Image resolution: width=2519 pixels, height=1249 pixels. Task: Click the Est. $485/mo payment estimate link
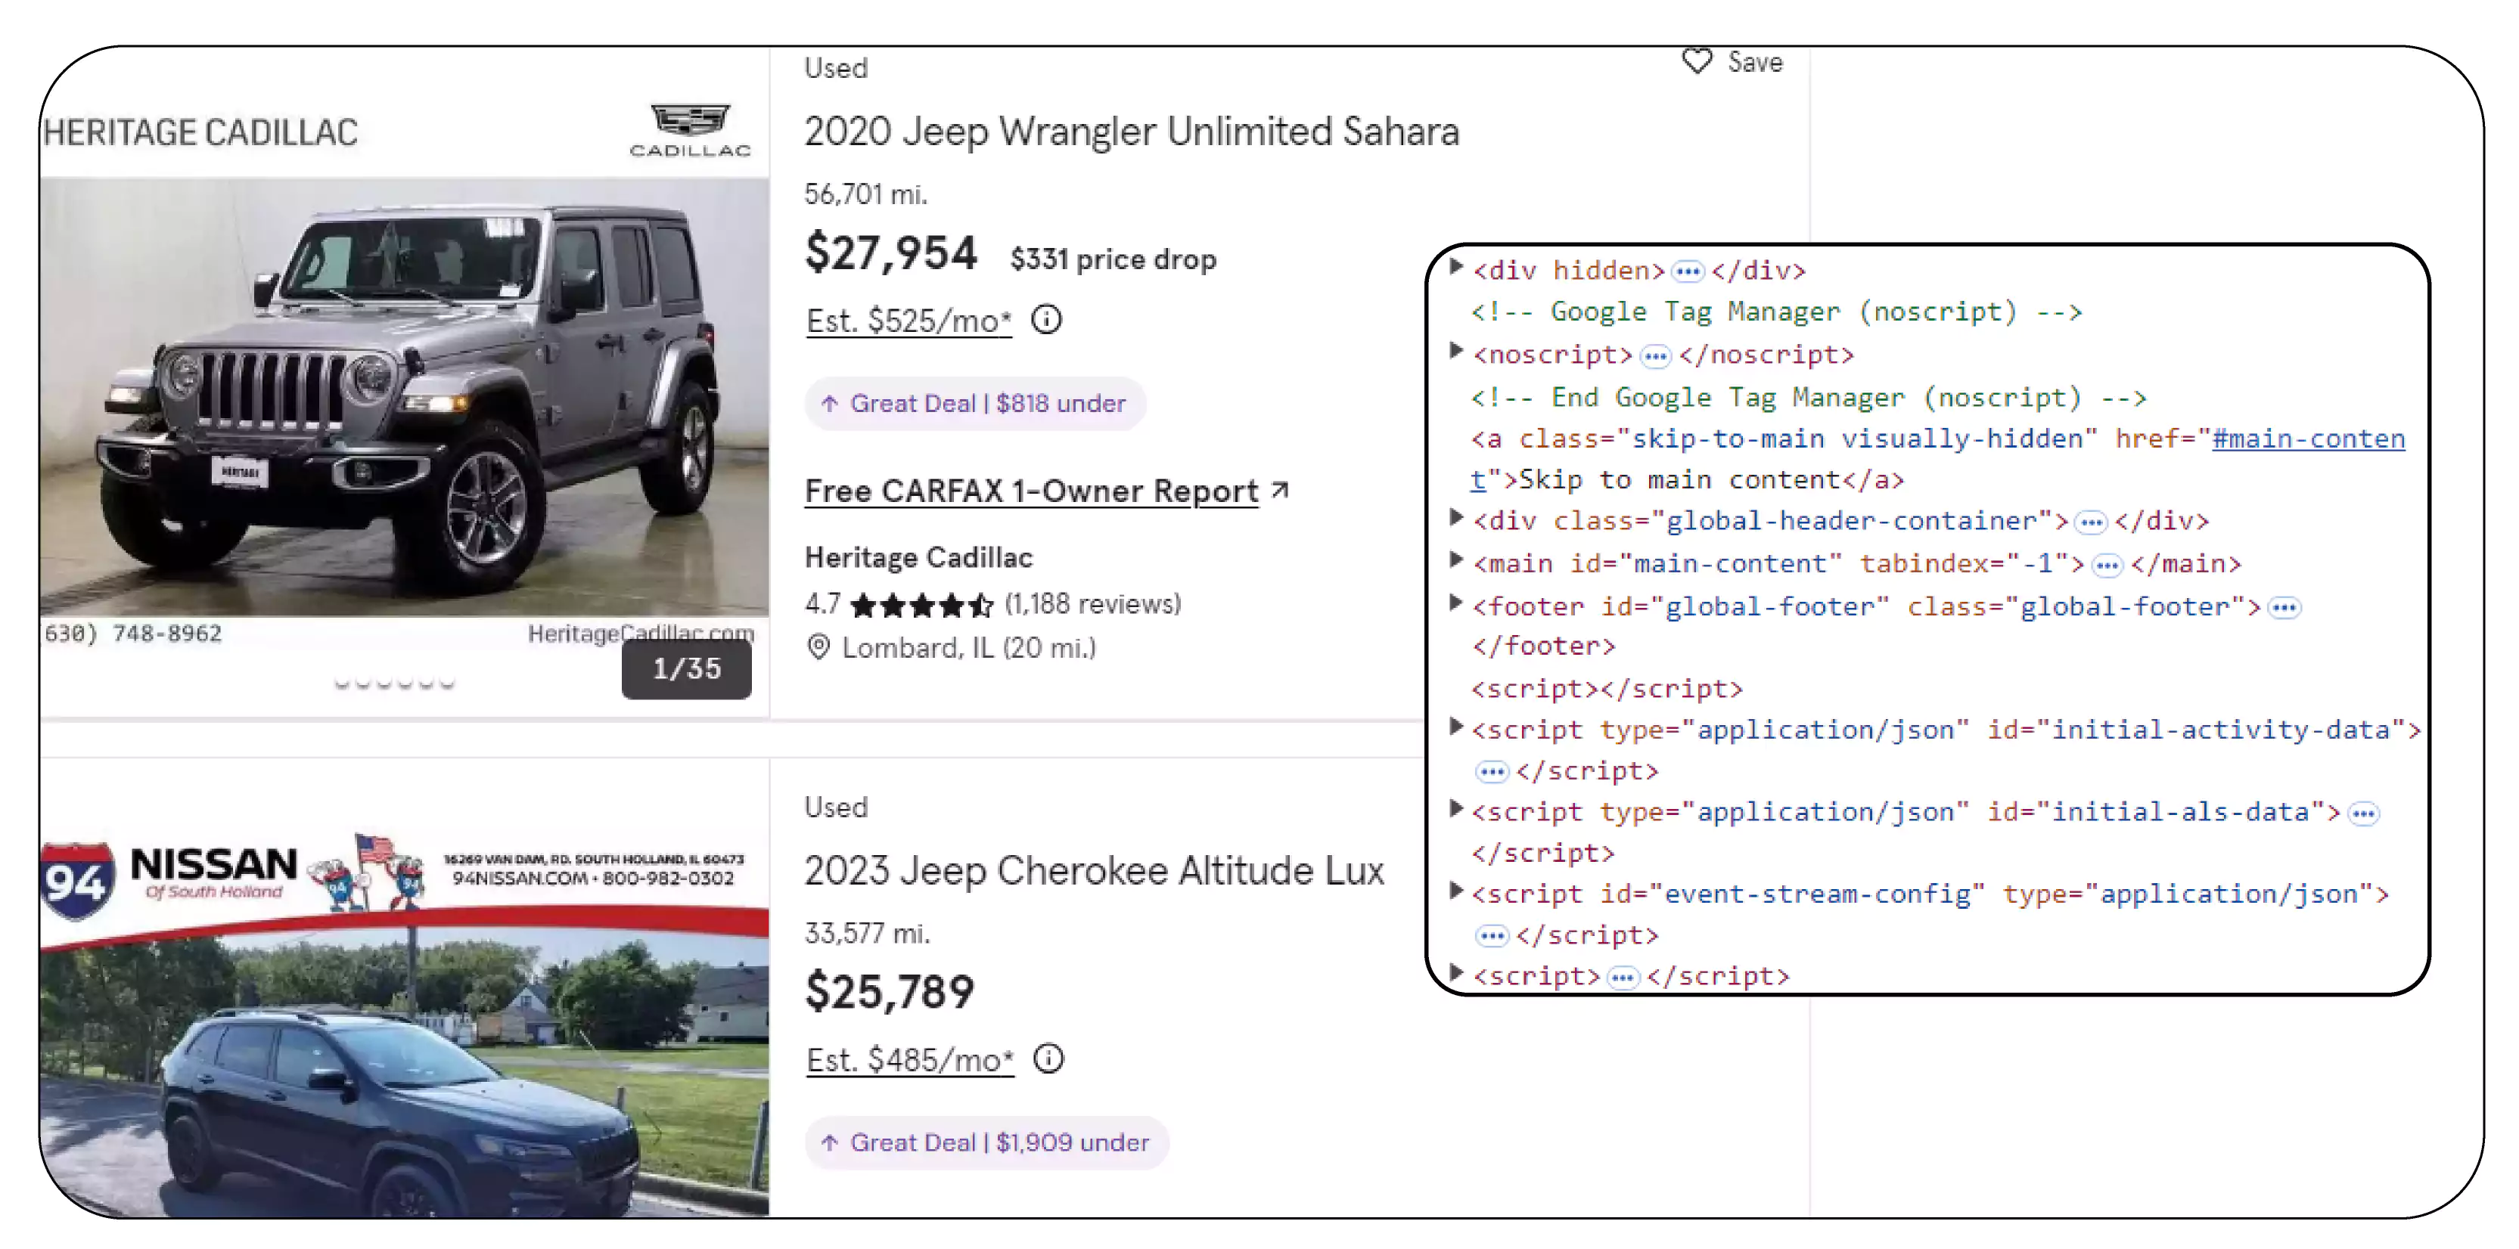(909, 1059)
